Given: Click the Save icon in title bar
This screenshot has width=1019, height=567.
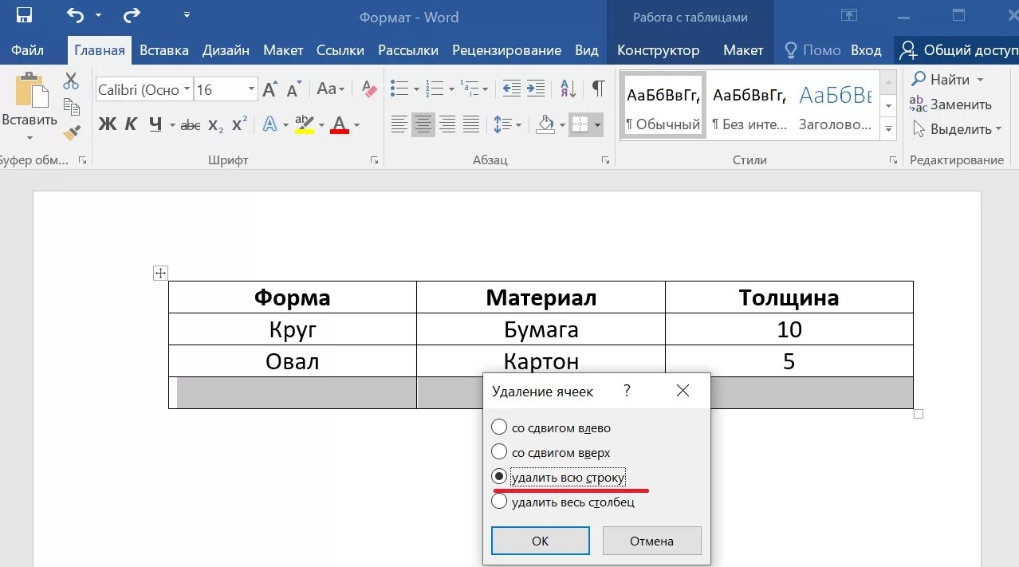Looking at the screenshot, I should tap(24, 15).
